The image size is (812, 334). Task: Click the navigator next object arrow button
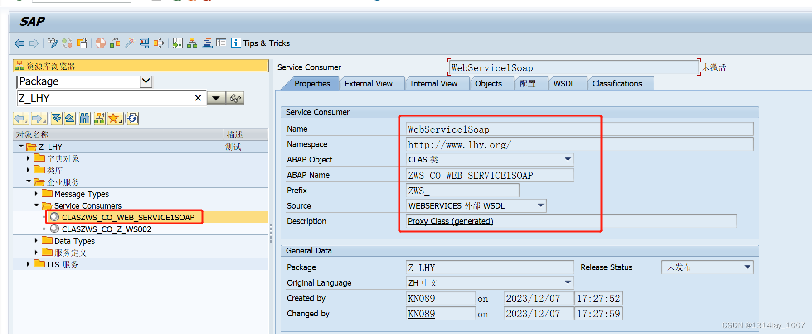[x=39, y=119]
